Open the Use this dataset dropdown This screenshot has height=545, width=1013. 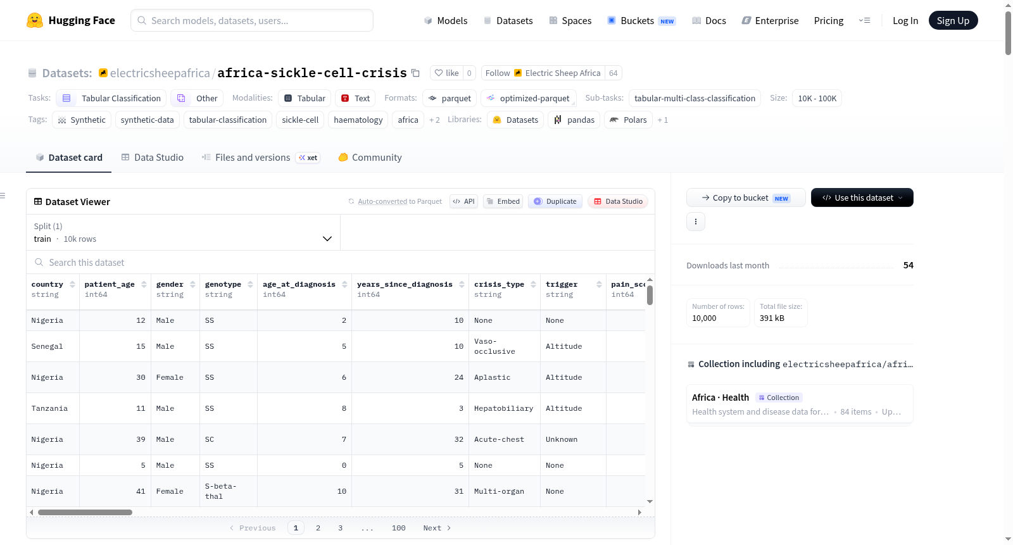tap(862, 197)
